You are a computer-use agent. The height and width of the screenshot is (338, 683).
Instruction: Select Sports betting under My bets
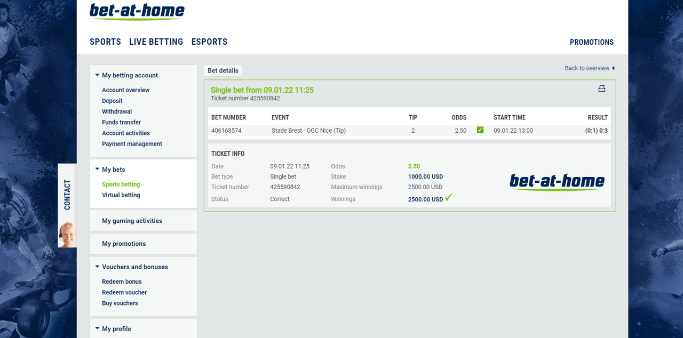(121, 184)
